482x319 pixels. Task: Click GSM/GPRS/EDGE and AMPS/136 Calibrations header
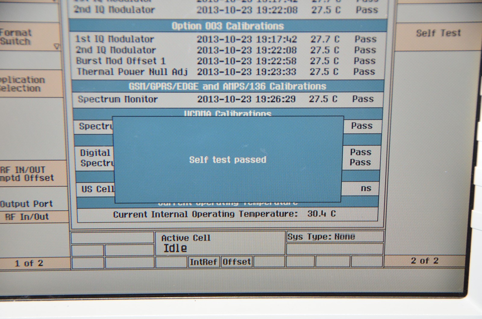[227, 86]
